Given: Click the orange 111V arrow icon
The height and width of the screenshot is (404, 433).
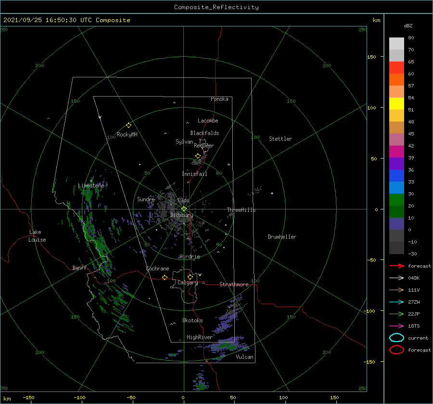Looking at the screenshot, I should [396, 290].
